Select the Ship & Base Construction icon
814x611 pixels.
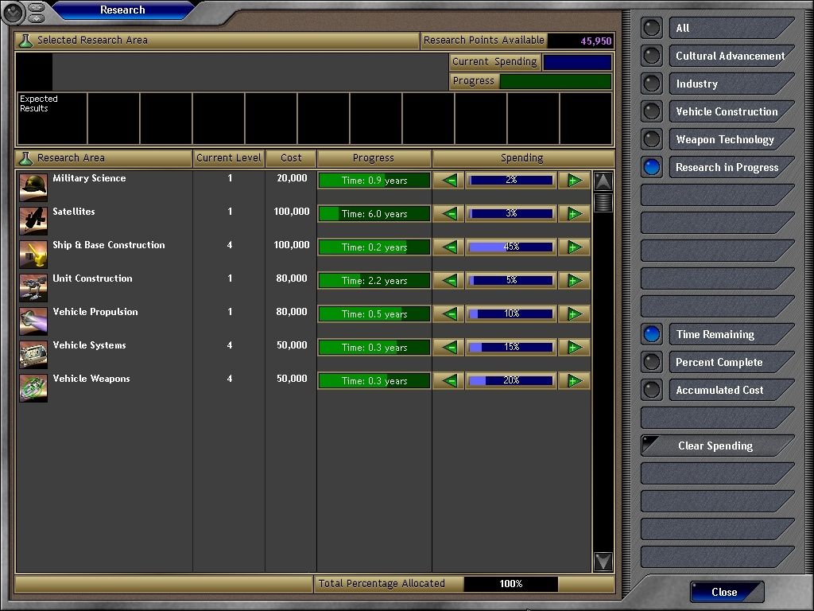[x=33, y=254]
